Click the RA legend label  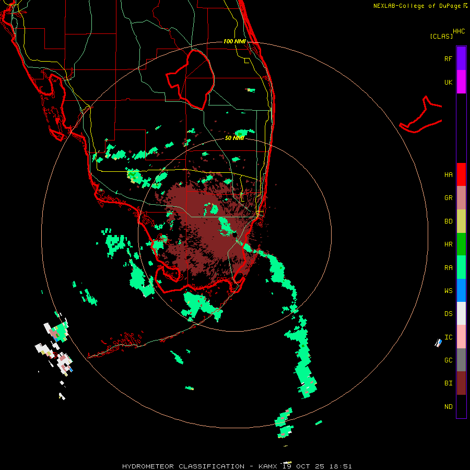[448, 268]
